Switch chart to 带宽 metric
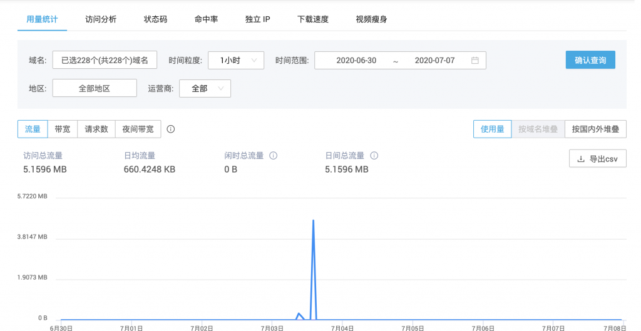The image size is (641, 331). click(x=62, y=130)
